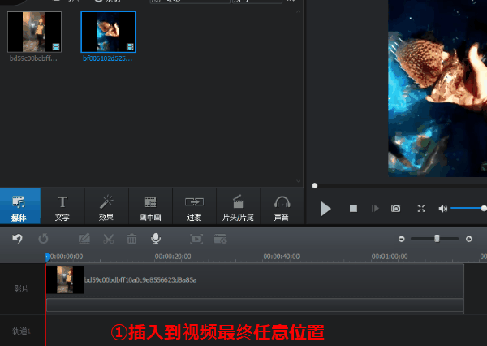The height and width of the screenshot is (346, 487).
Task: Select the 画中画 (picture-in-picture) tab
Action: pos(150,205)
